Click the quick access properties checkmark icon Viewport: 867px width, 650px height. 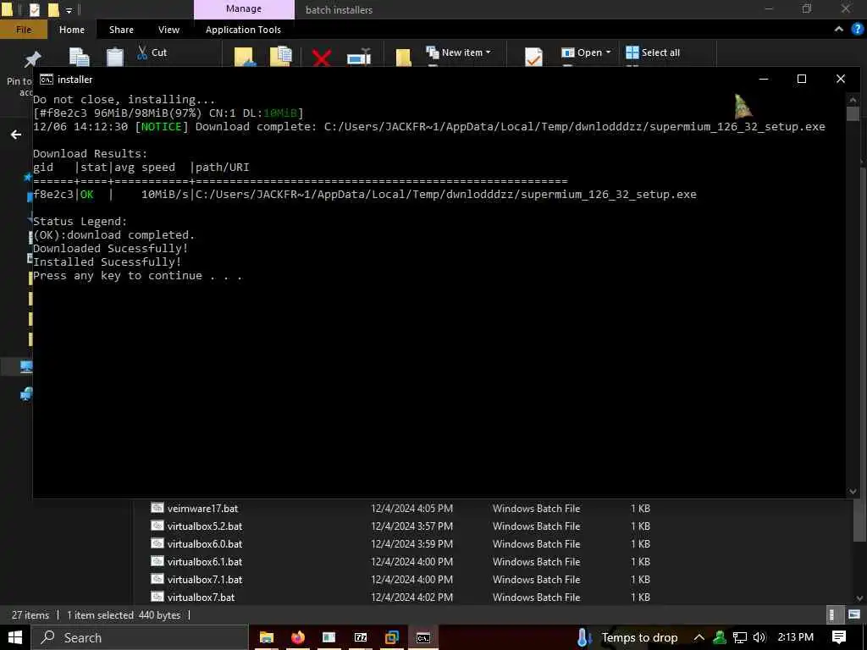(34, 9)
